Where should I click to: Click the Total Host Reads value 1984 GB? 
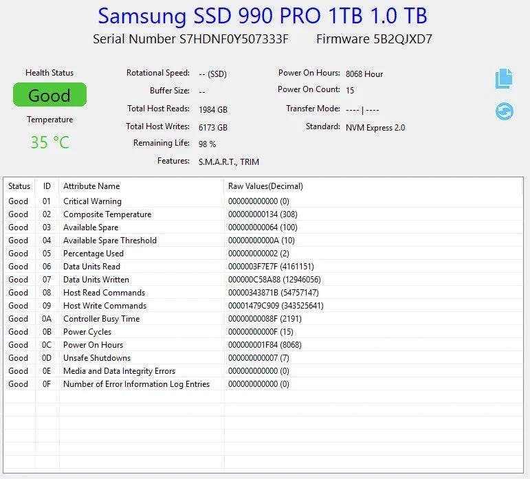coord(213,110)
